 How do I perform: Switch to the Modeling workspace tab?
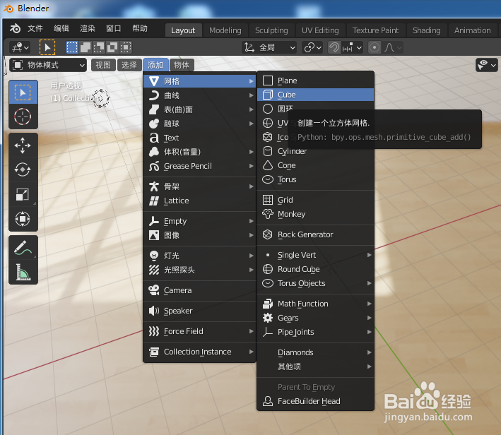coord(225,30)
